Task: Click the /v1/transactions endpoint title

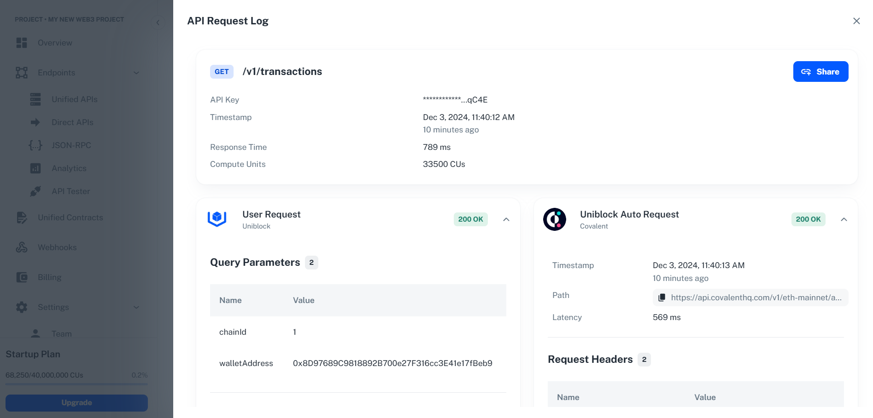Action: tap(282, 72)
